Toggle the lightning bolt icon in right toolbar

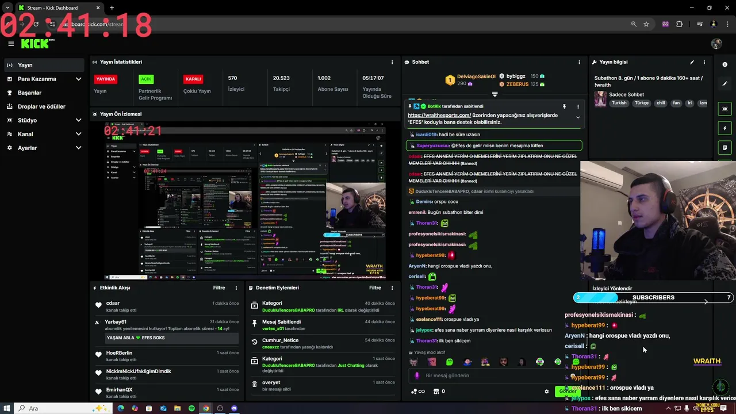point(725,128)
